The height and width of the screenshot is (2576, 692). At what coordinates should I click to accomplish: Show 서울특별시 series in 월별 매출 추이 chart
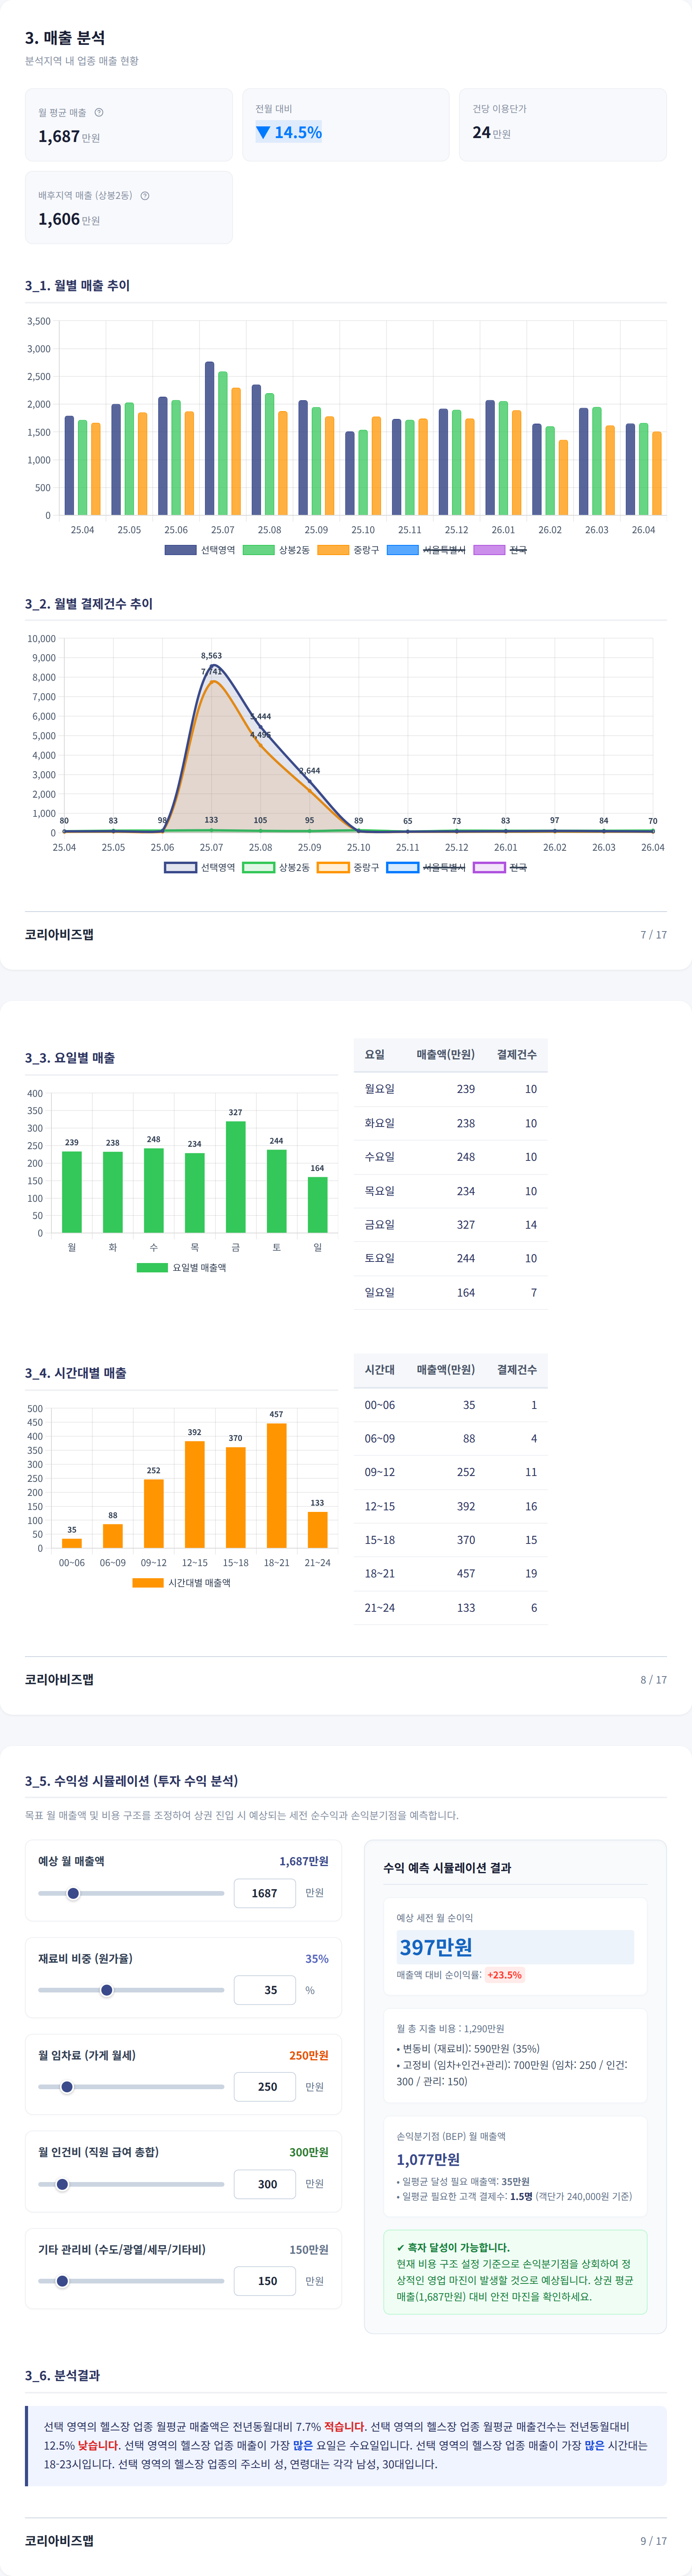(426, 550)
